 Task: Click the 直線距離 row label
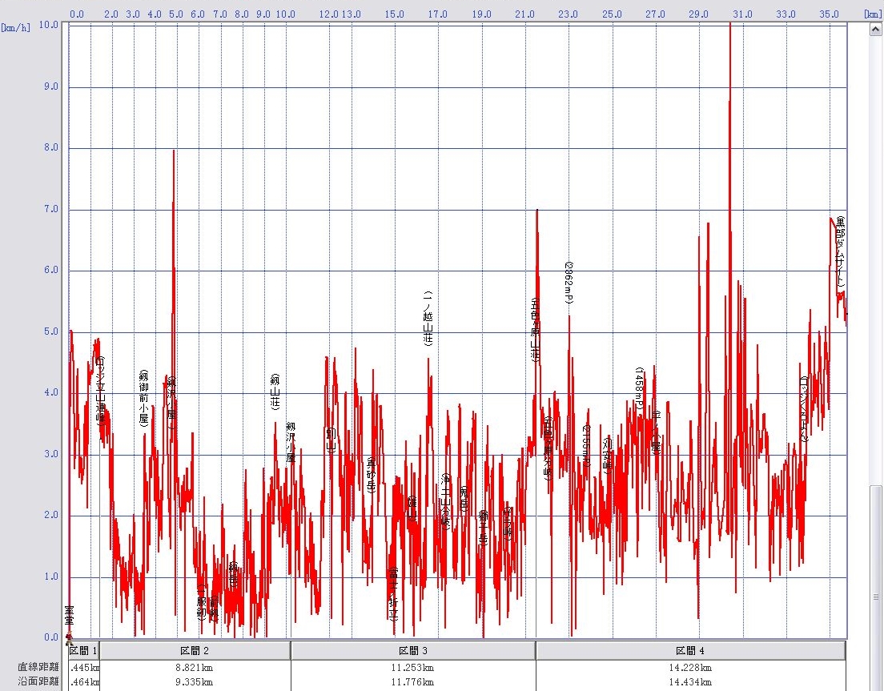pos(38,667)
